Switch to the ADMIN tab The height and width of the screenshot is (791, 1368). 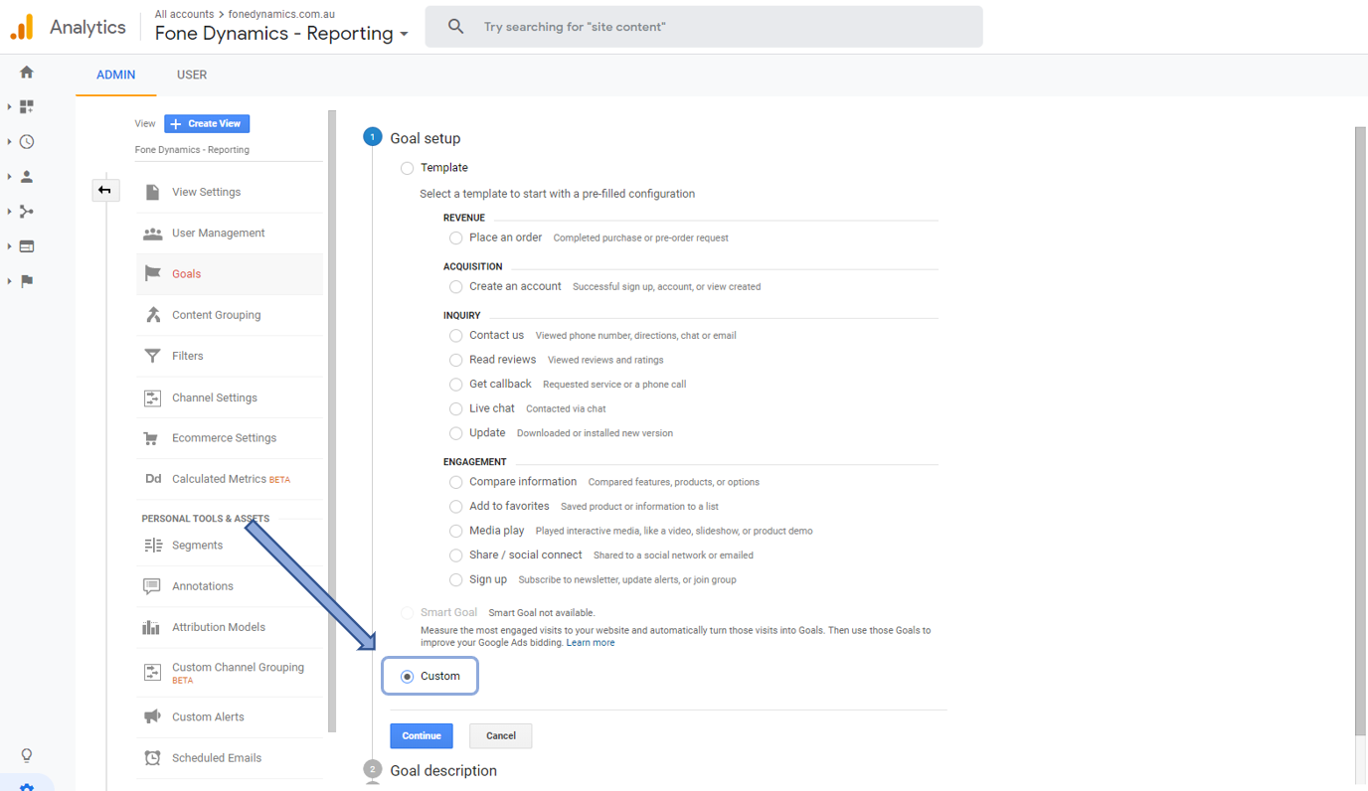pyautogui.click(x=115, y=75)
